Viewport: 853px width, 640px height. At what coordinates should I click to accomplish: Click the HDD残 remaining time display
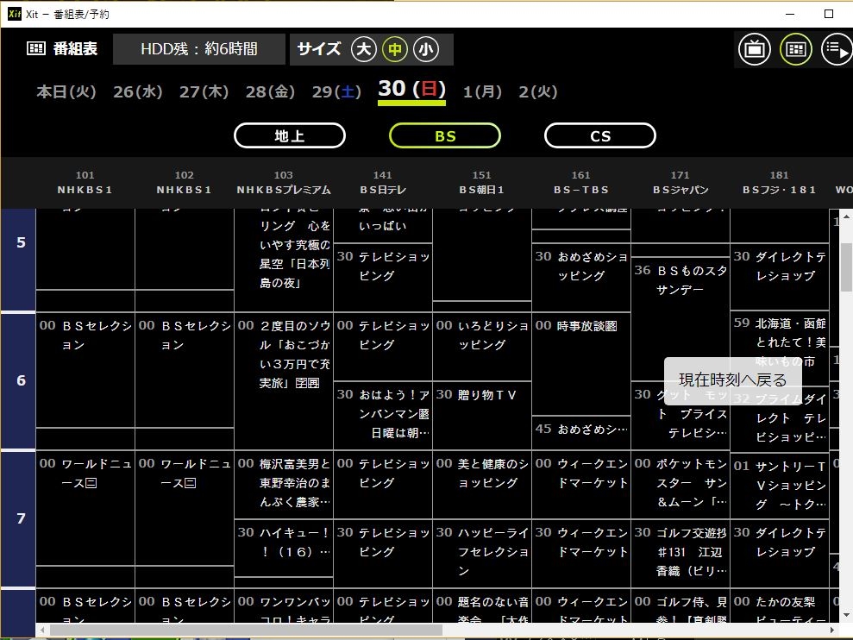(199, 49)
